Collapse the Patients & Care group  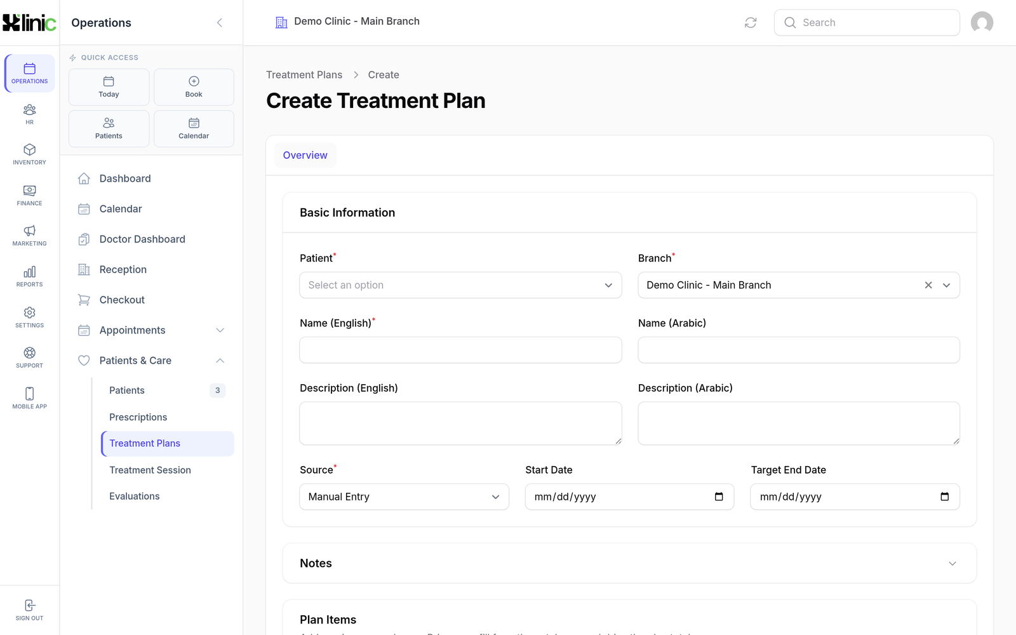tap(152, 361)
